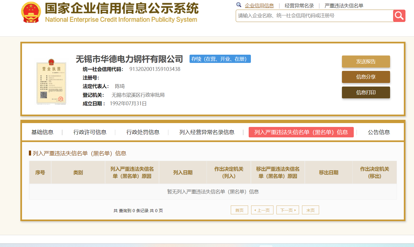Image resolution: width=414 pixels, height=247 pixels.
Task: Click the 国家企业信用信息公示系统 site title
Action: 122,8
